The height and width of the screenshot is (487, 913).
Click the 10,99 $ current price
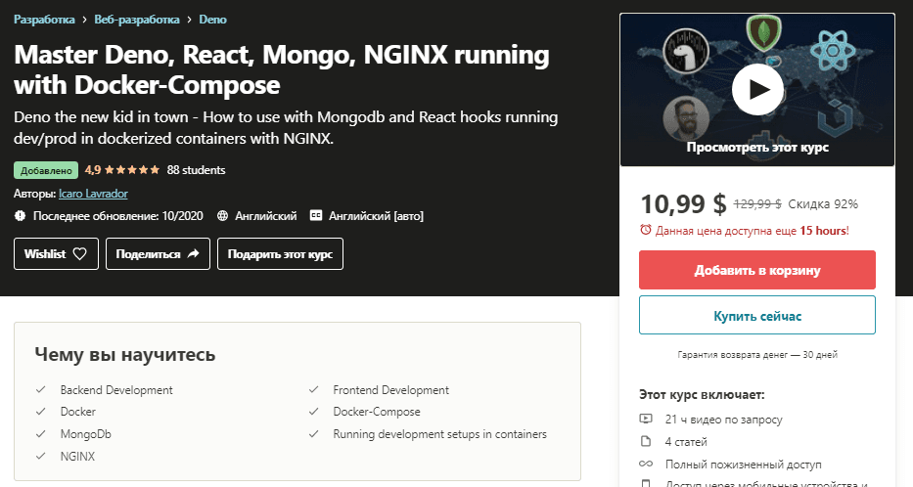[x=684, y=203]
